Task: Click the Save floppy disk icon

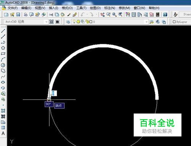Action: pyautogui.click(x=18, y=15)
